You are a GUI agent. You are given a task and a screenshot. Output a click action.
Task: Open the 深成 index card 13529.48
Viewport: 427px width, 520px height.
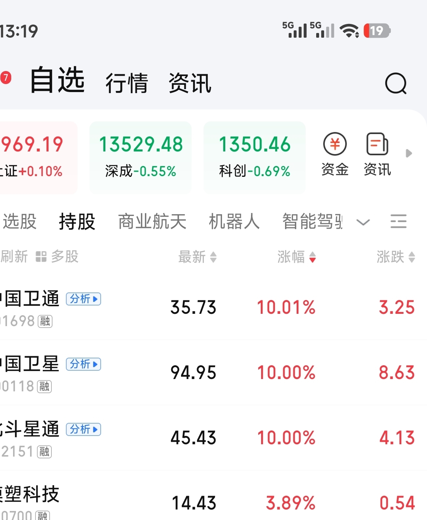[141, 157]
